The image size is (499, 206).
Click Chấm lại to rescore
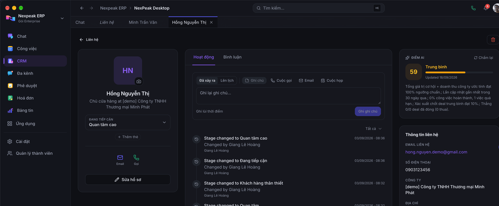484,58
